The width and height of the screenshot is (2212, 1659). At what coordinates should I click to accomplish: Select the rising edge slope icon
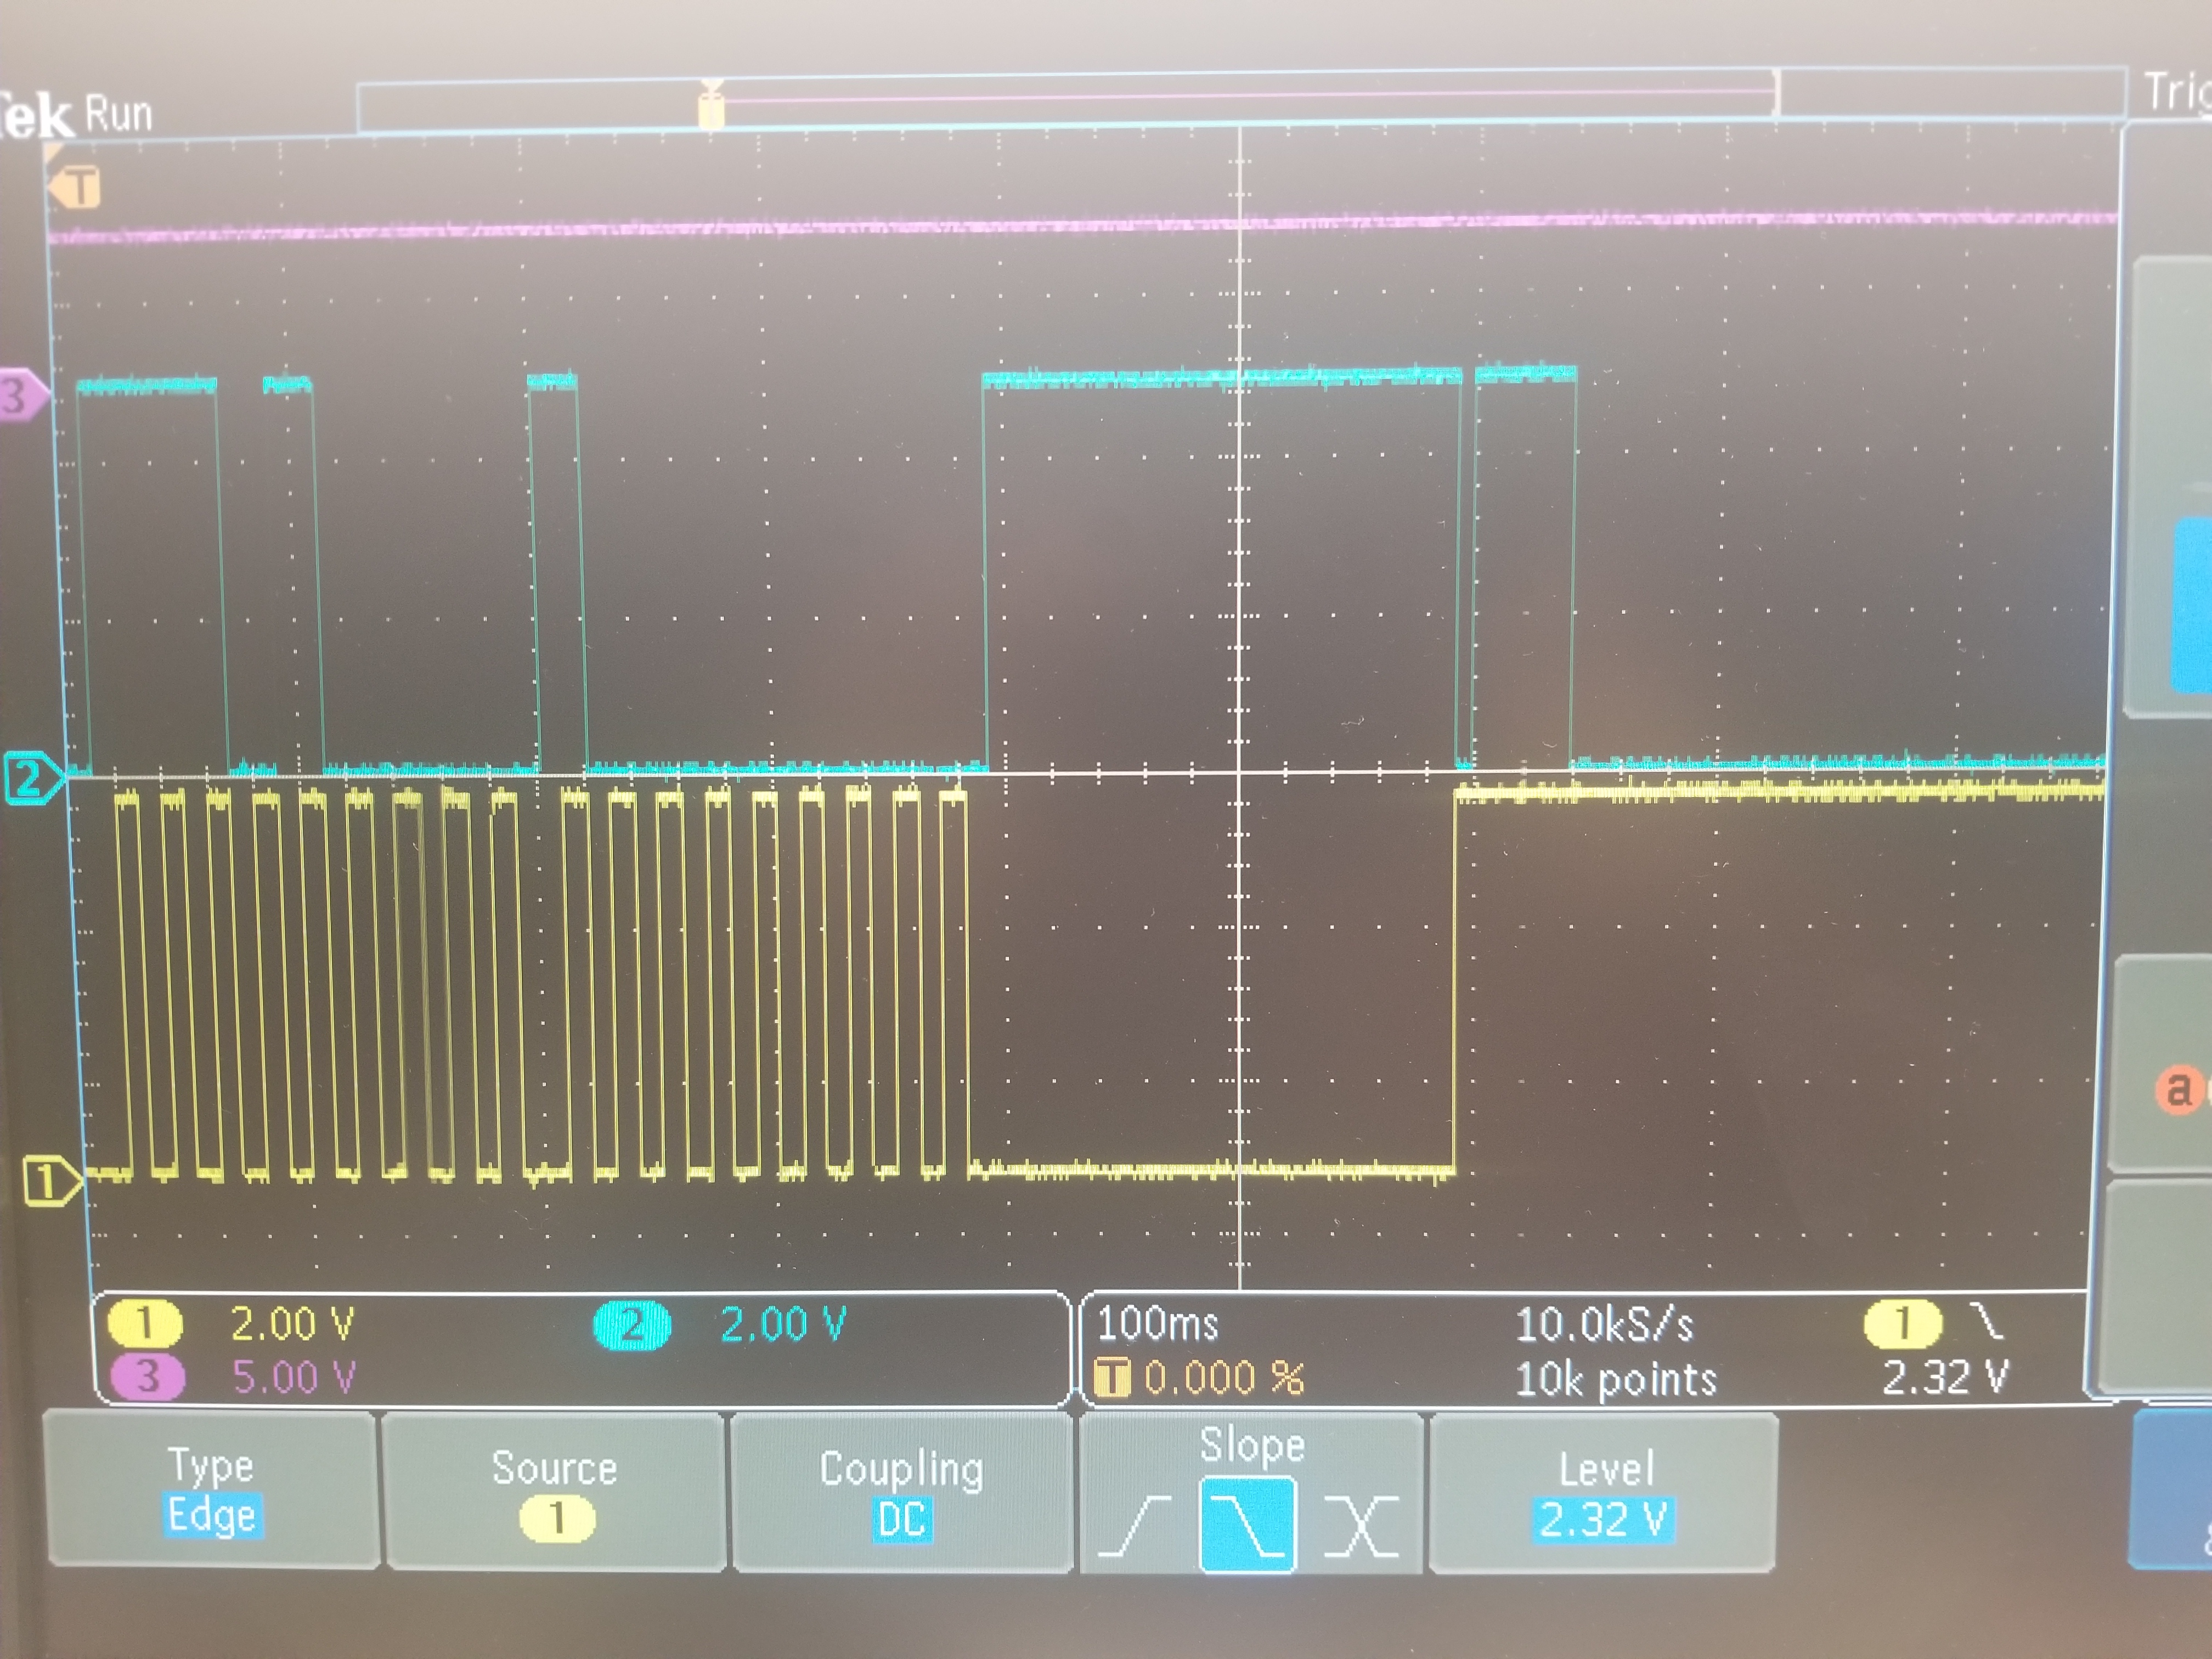point(1135,1526)
